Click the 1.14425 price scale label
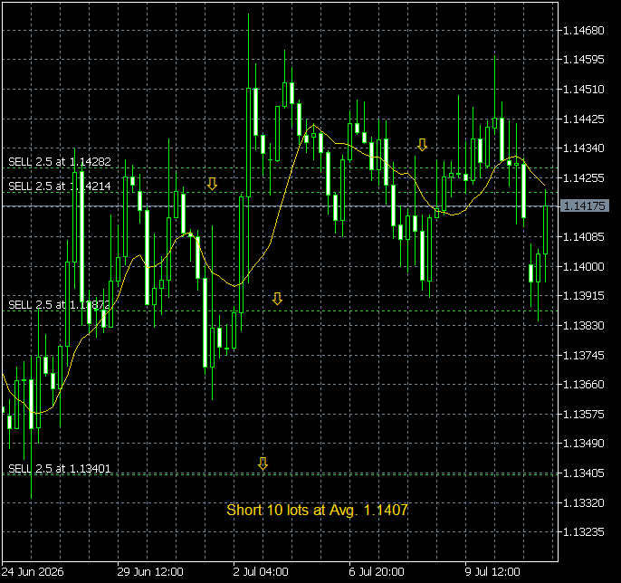 click(584, 119)
